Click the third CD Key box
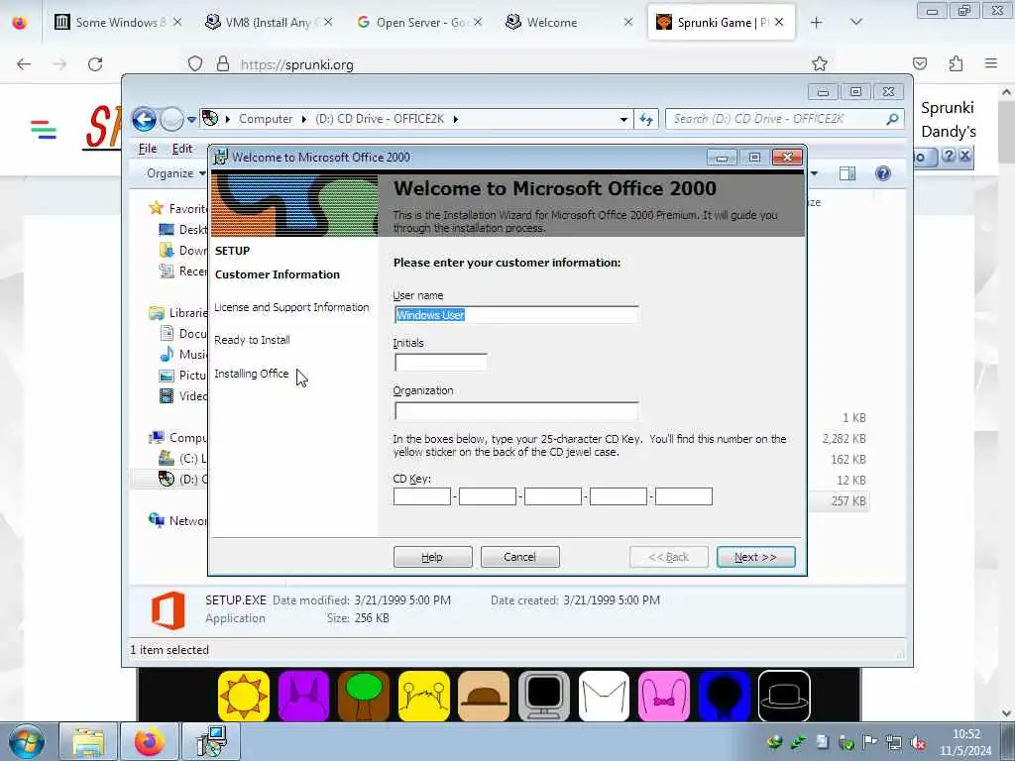The height and width of the screenshot is (761, 1015). (552, 496)
